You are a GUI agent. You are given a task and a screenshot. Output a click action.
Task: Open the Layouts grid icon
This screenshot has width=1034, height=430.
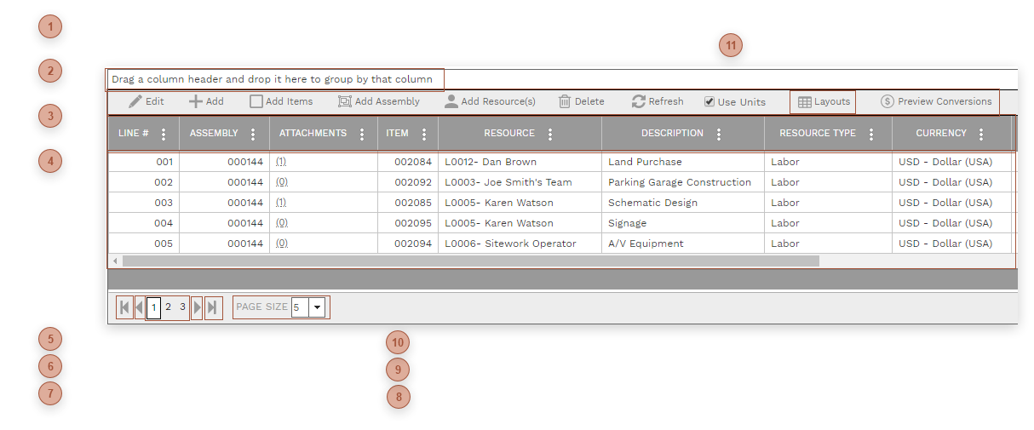tap(804, 102)
